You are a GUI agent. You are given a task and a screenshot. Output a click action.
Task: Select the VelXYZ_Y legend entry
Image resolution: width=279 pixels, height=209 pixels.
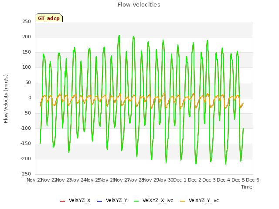click(x=112, y=200)
